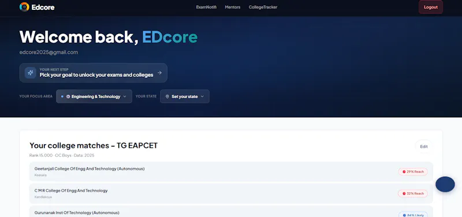462x217 pixels.
Task: Open the ExamNotifi page
Action: click(206, 7)
